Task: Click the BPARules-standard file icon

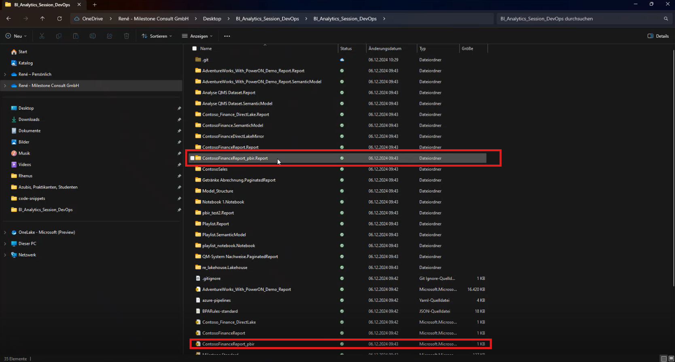Action: coord(198,311)
